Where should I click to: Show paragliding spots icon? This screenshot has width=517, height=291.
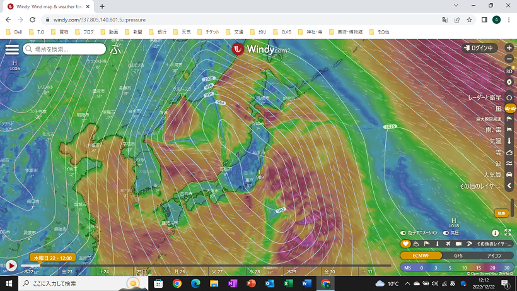pyautogui.click(x=469, y=244)
